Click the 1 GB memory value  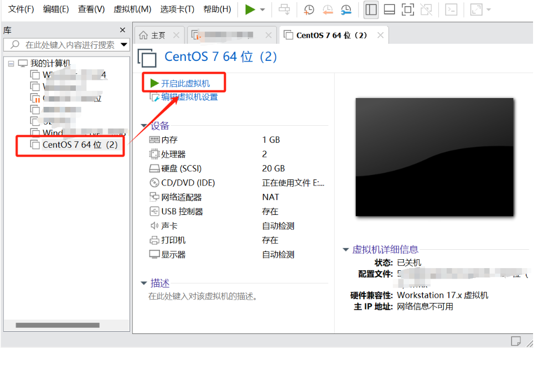(x=271, y=140)
